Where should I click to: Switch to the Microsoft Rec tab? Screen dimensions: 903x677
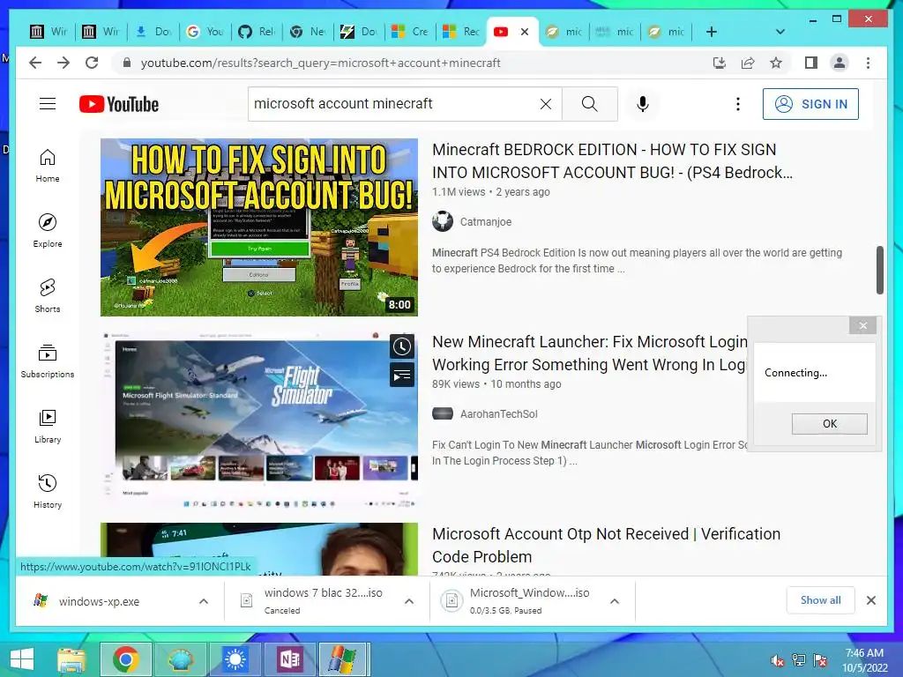pos(461,32)
